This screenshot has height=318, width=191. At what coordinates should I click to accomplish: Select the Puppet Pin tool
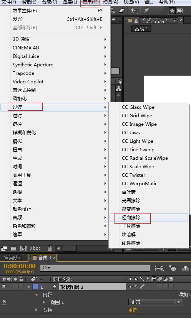pyautogui.click(x=147, y=10)
